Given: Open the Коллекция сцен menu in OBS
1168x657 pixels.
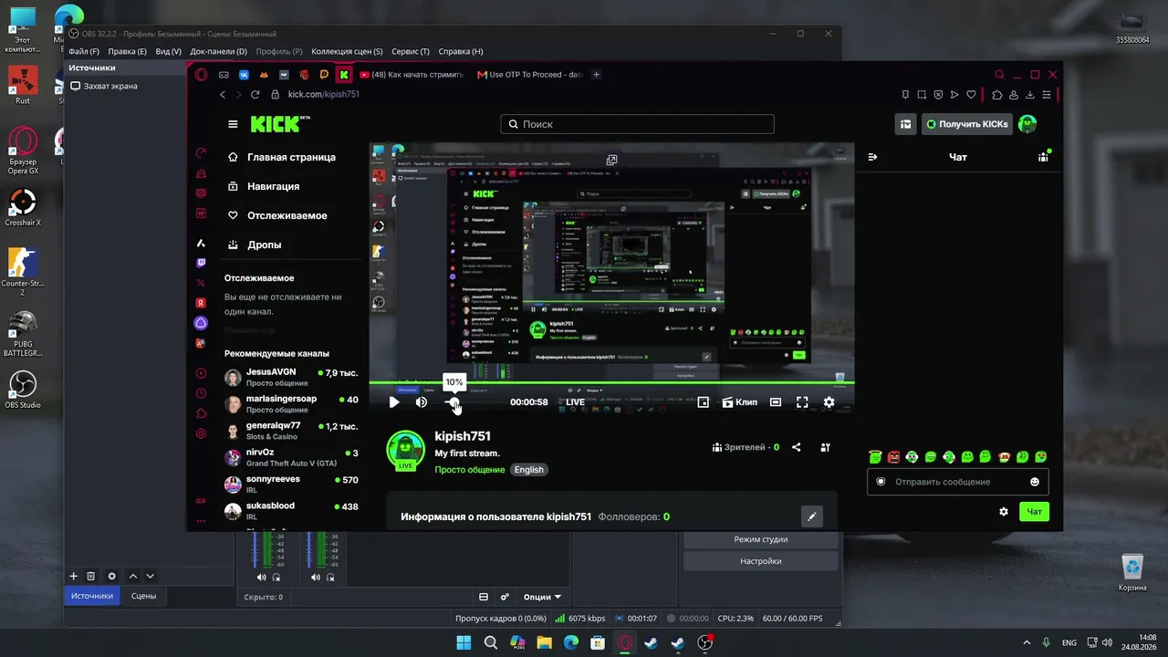Looking at the screenshot, I should click(x=347, y=52).
